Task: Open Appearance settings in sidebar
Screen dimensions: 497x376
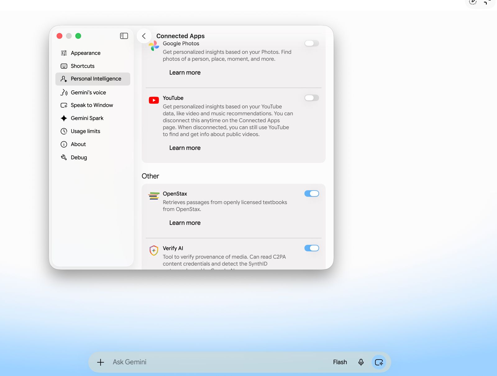Action: 93,53
